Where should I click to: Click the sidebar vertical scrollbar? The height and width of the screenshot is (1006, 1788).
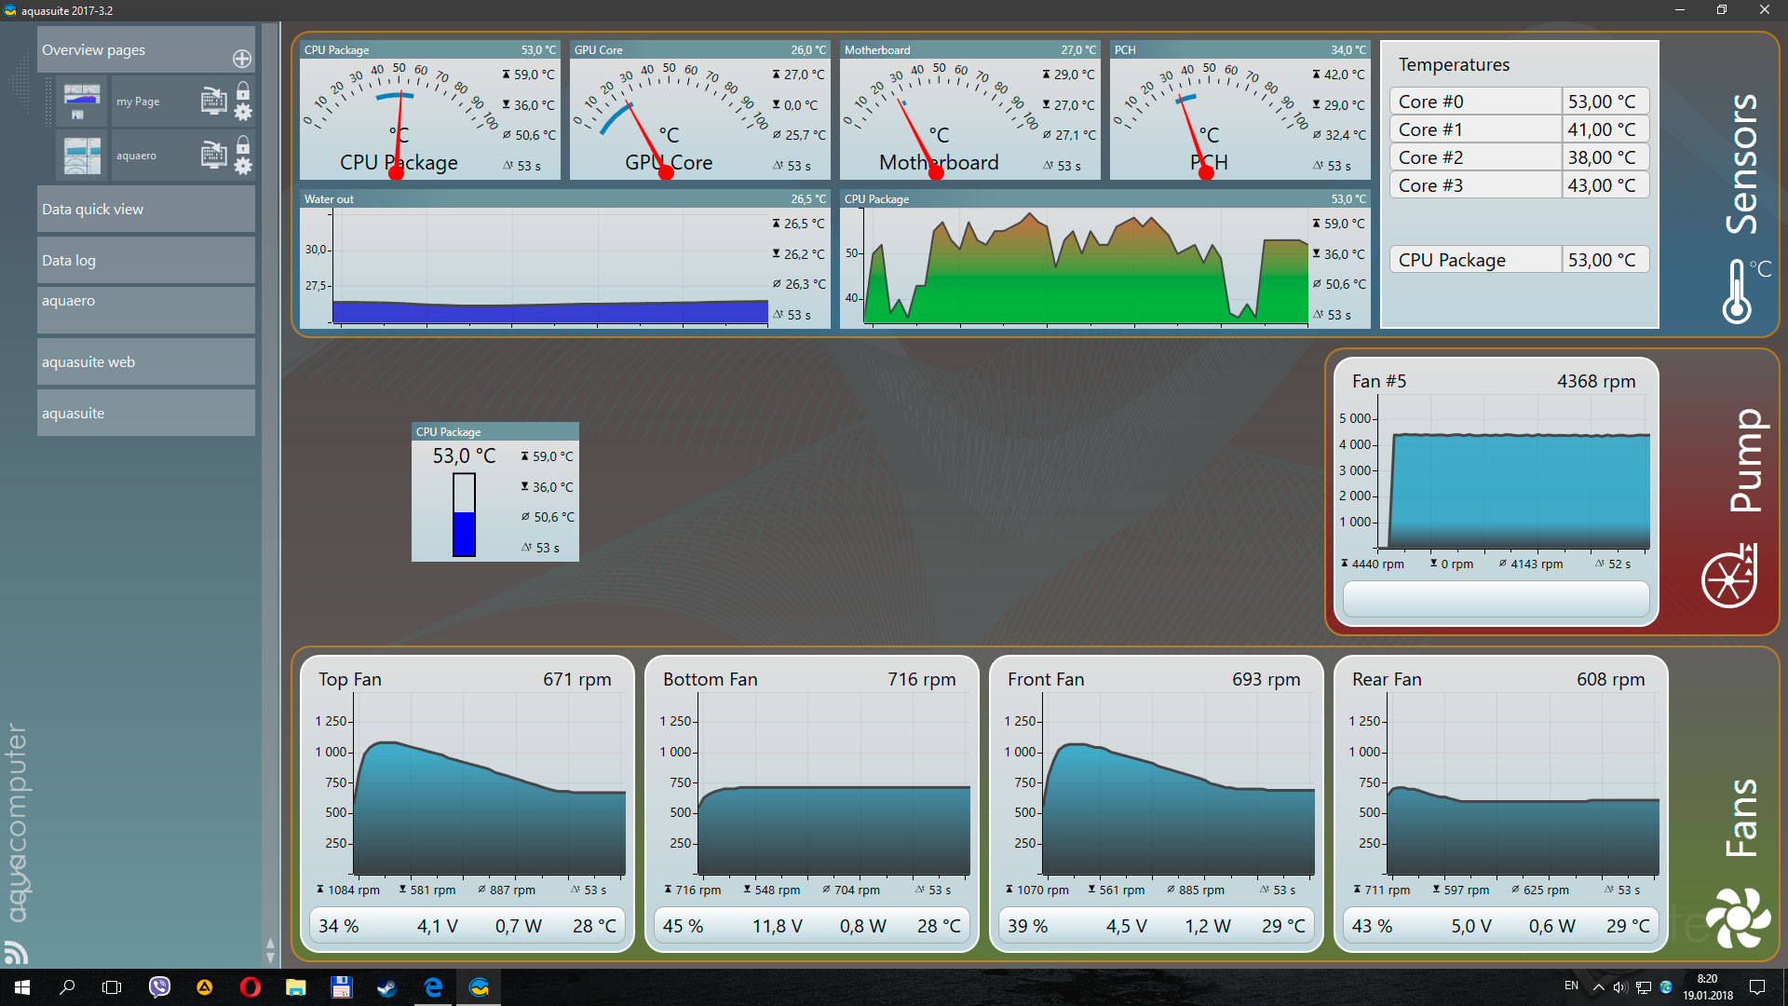(x=270, y=466)
